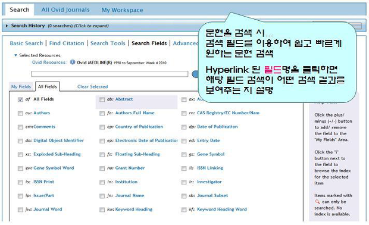Open the Journal Name field link
The height and width of the screenshot is (225, 369).
129,195
